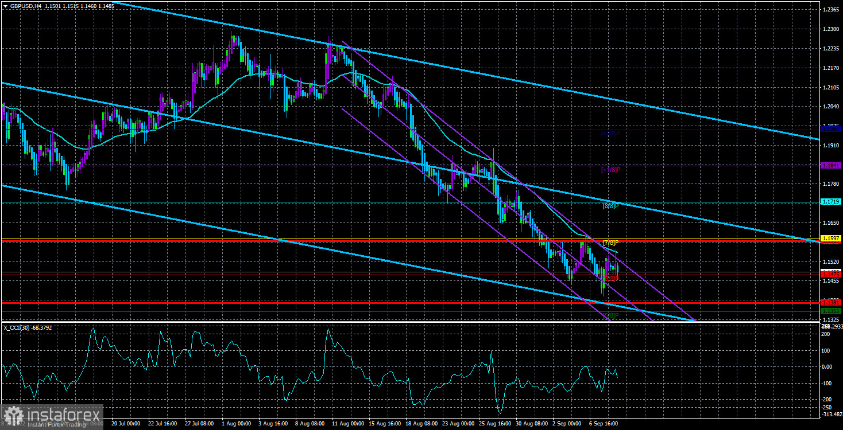Screen dimensions: 843x430
Task: Click the [+1/8]P Murray level label
Action: tap(611, 170)
